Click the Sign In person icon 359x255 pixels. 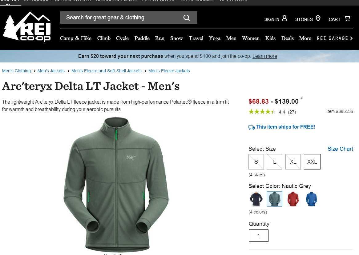click(x=284, y=18)
